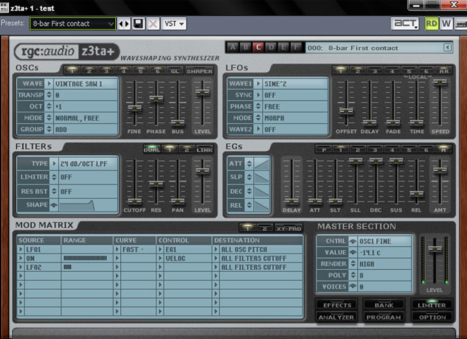Open the ANALYZER page
The height and width of the screenshot is (339, 467).
point(336,317)
